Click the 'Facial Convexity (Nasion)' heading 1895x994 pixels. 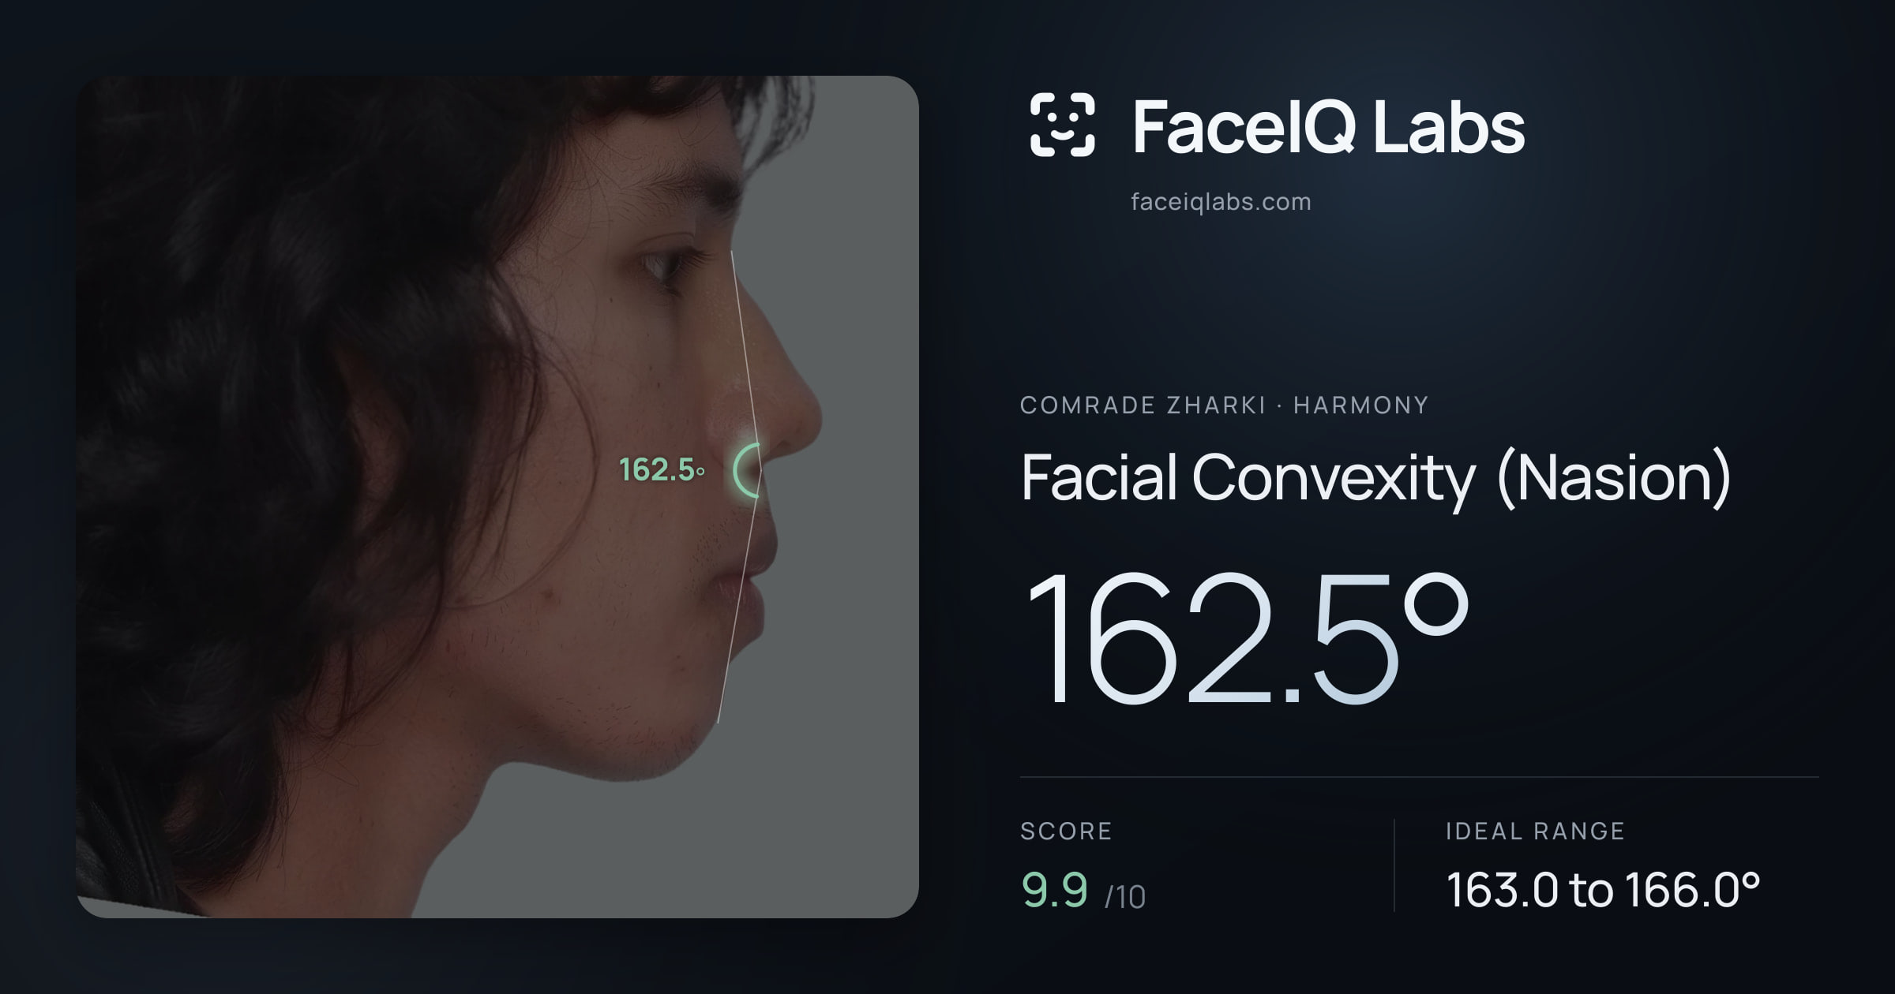[1375, 478]
